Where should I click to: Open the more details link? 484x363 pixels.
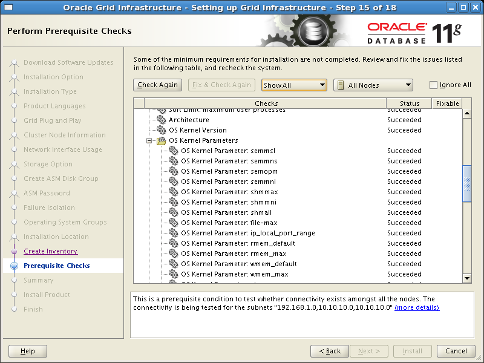point(417,307)
